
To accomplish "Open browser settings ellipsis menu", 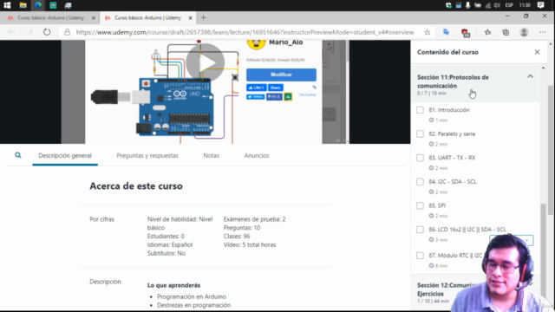I will (x=543, y=32).
